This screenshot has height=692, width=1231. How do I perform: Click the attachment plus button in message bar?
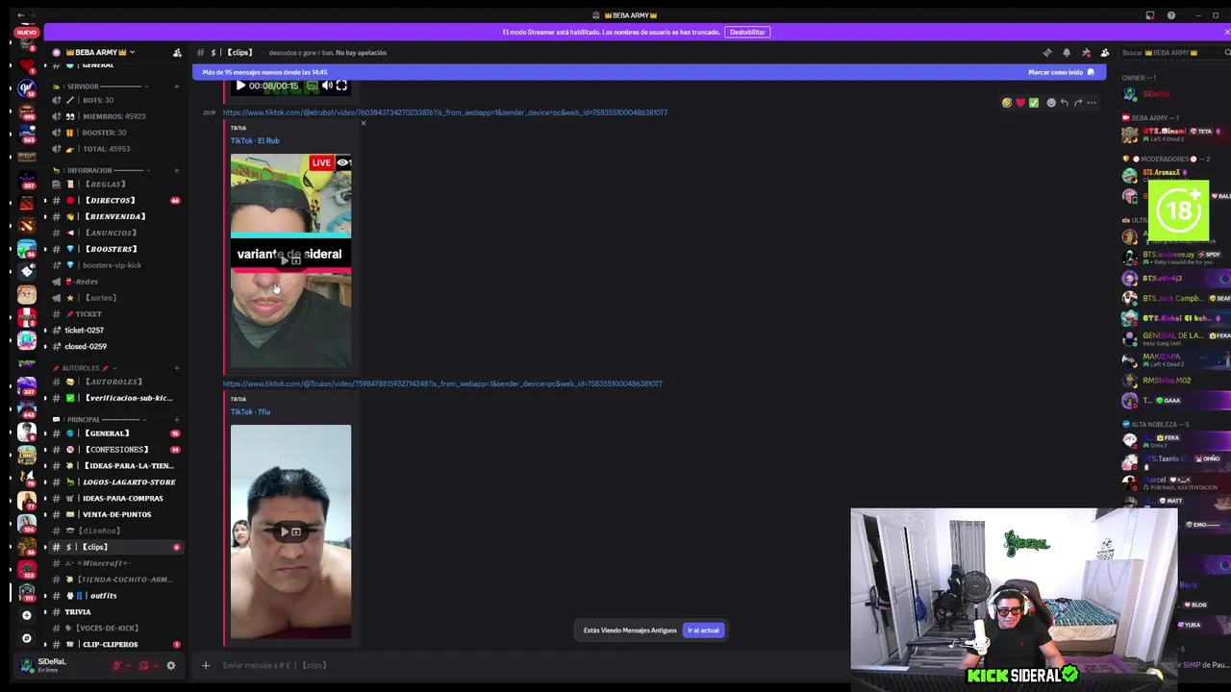[205, 665]
